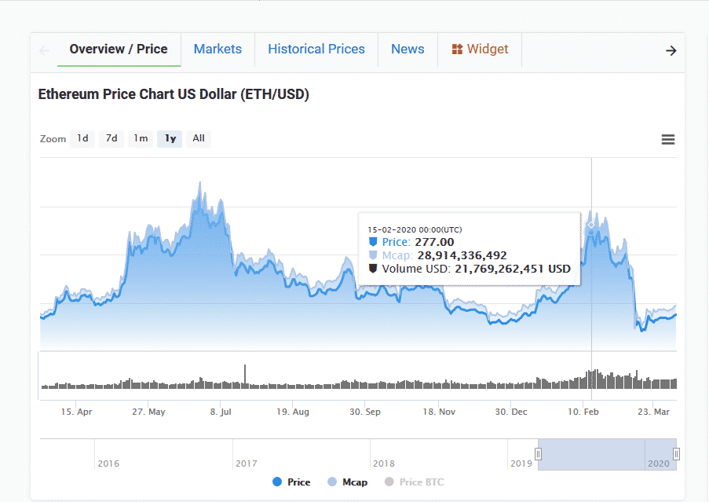This screenshot has height=502, width=709.
Task: Click the tooltip price value 277.00
Action: click(x=434, y=243)
